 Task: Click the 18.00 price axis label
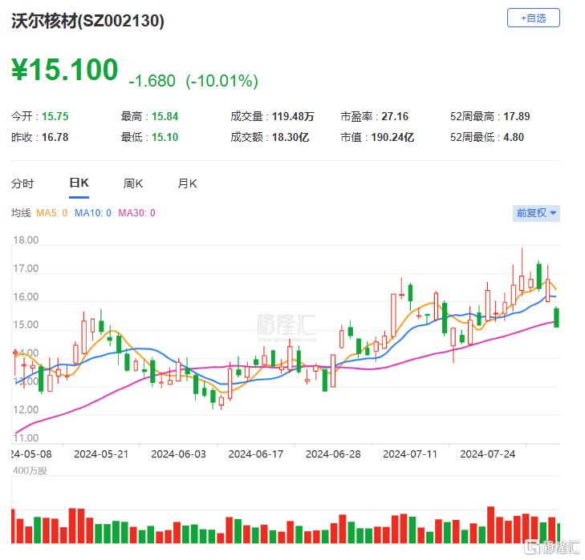point(26,240)
